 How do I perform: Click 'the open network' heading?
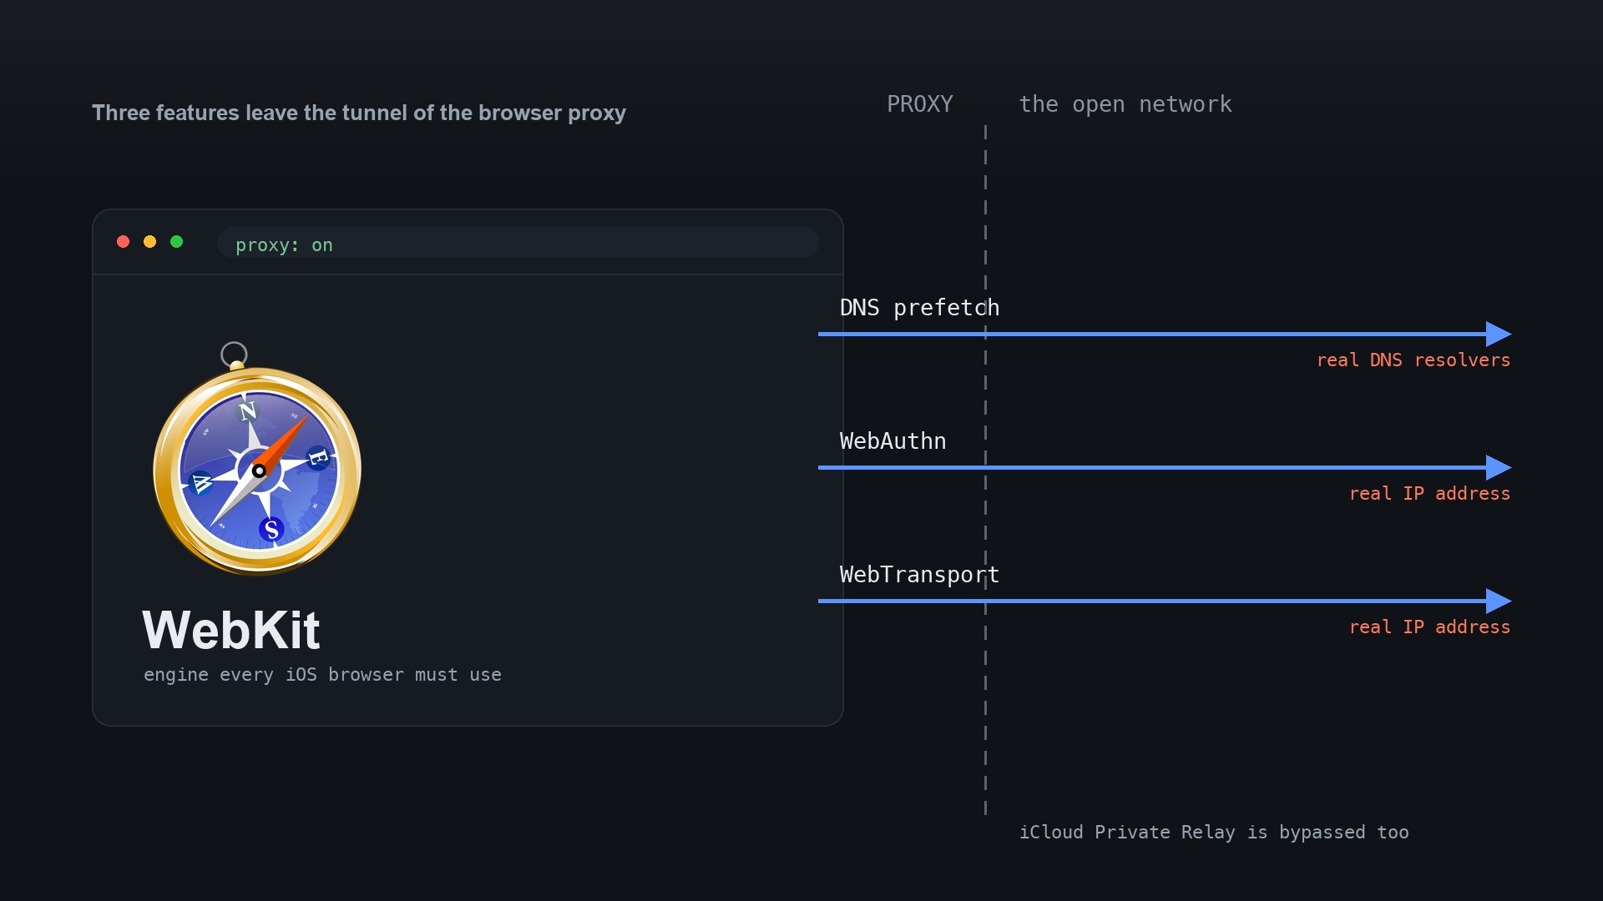1125,104
